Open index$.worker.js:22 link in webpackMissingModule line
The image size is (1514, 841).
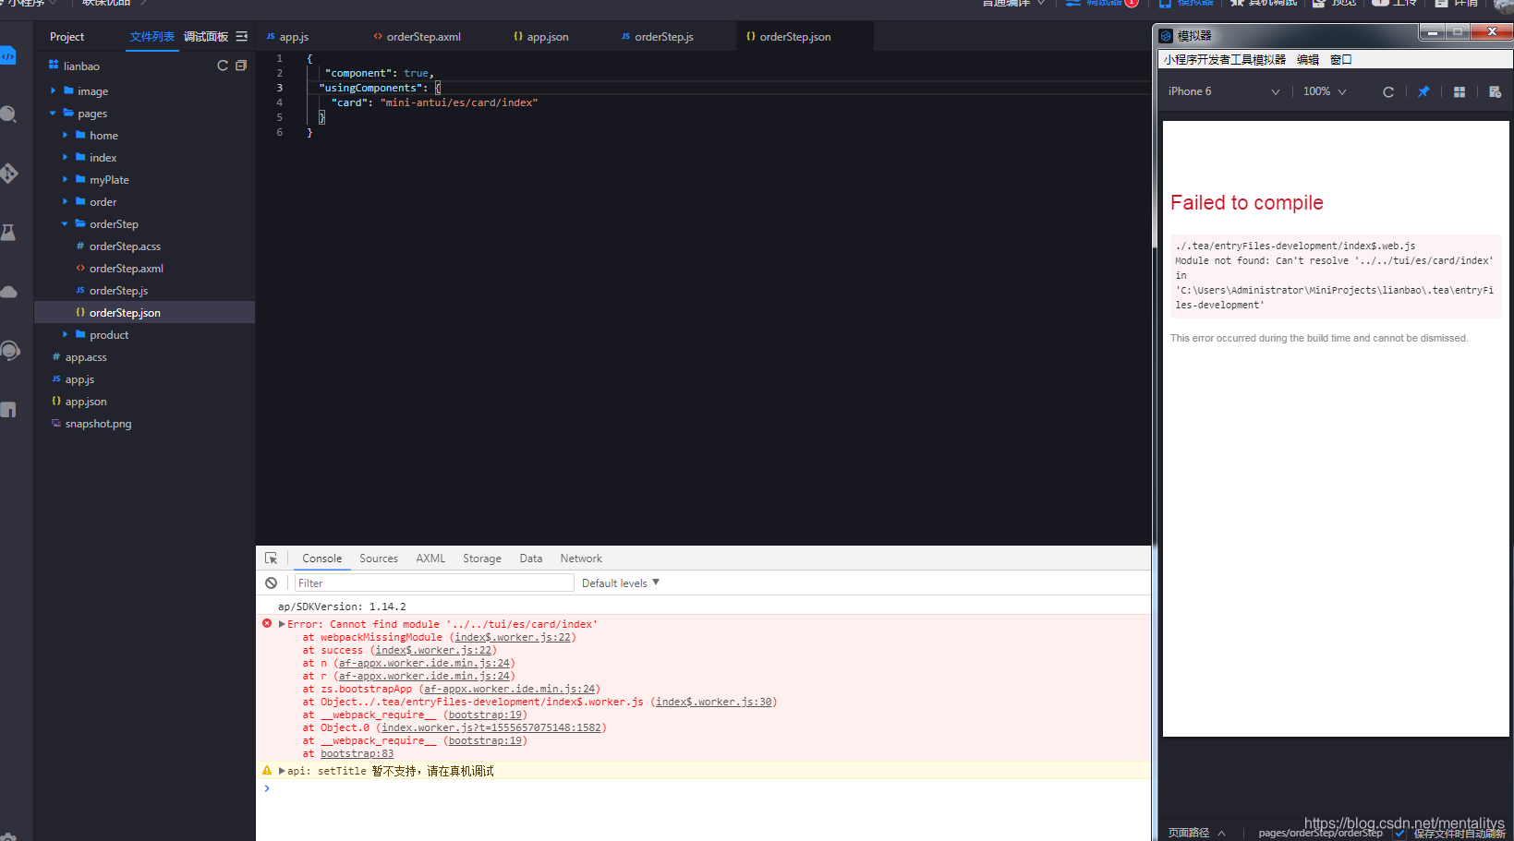(513, 637)
